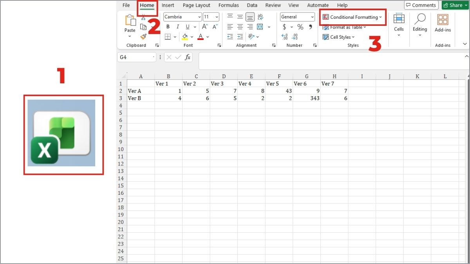Switch to the Review tab
470x264 pixels.
click(273, 5)
